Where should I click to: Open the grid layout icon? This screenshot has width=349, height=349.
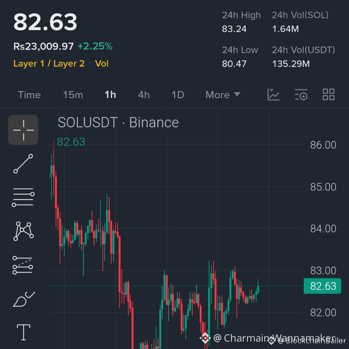[x=328, y=94]
